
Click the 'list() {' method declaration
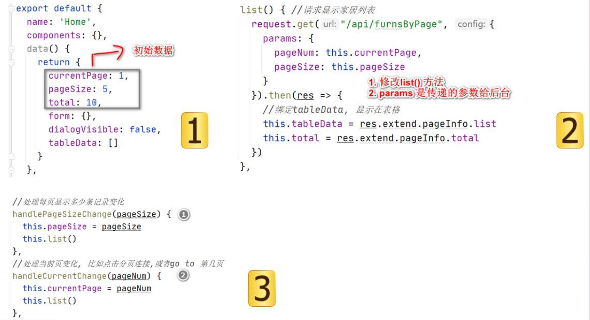pos(263,10)
